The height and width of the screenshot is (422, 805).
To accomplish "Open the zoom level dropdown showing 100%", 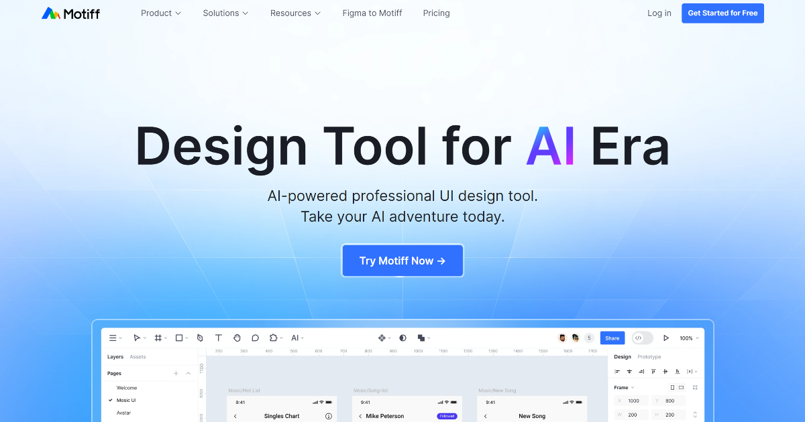I will [x=689, y=338].
